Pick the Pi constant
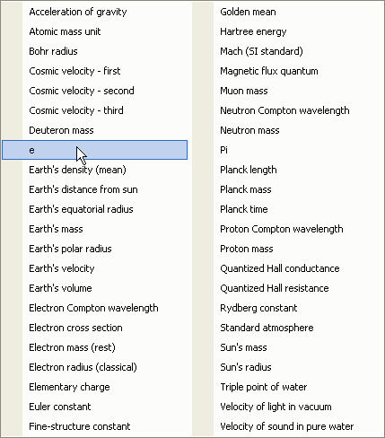This screenshot has height=438, width=385. [287, 150]
